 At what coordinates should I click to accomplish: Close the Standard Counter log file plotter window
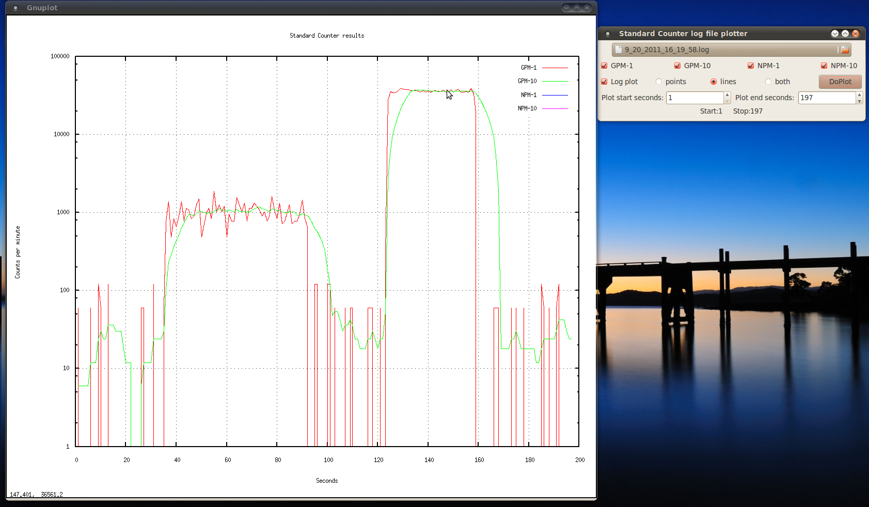point(856,34)
